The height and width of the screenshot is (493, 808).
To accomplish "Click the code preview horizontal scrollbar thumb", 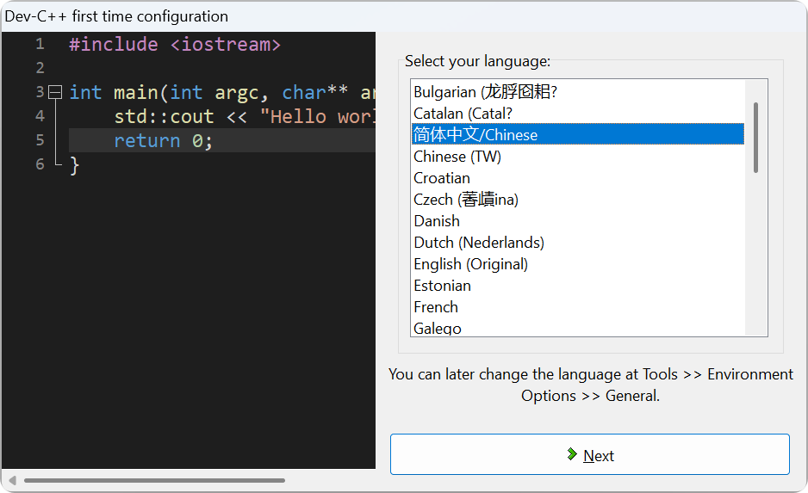I will click(154, 481).
